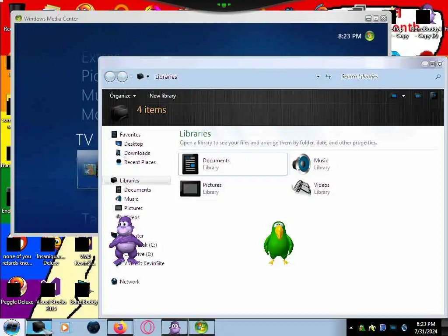448x336 pixels.
Task: Click the purple BonziBuddy gorilla character
Action: [125, 241]
